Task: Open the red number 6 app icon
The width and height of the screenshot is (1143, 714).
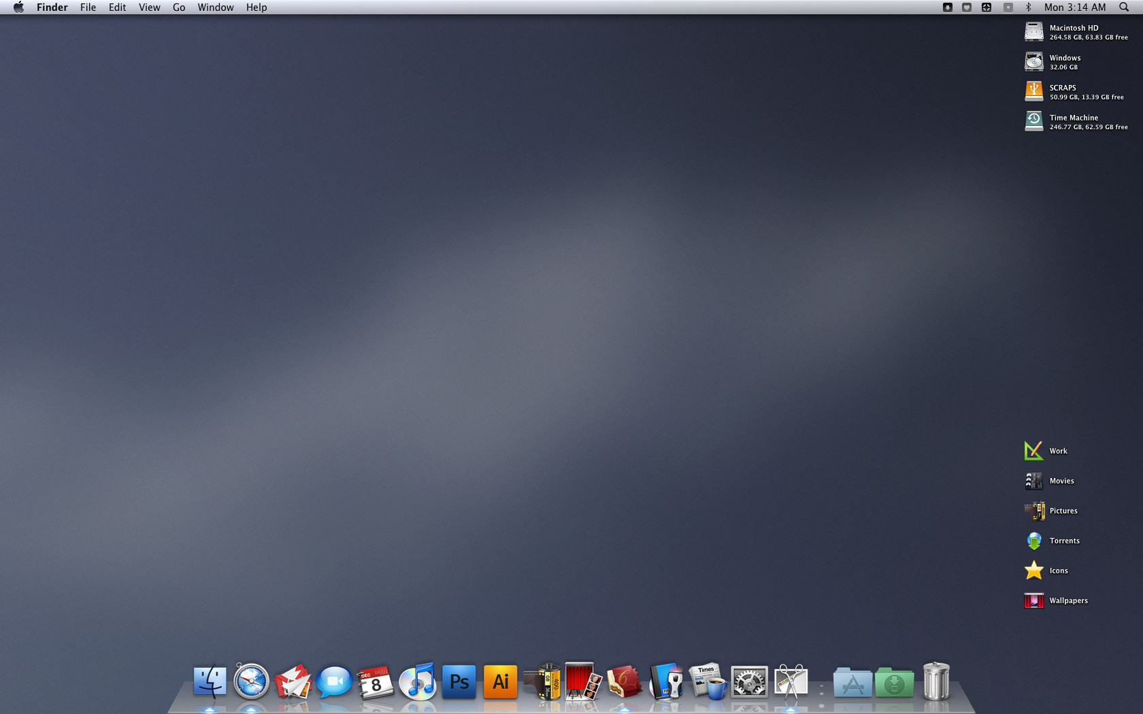Action: [x=625, y=681]
